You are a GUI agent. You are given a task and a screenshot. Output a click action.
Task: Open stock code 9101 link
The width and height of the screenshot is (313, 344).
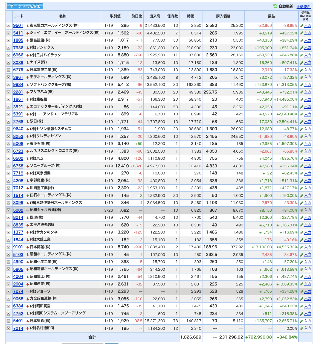tap(18, 247)
